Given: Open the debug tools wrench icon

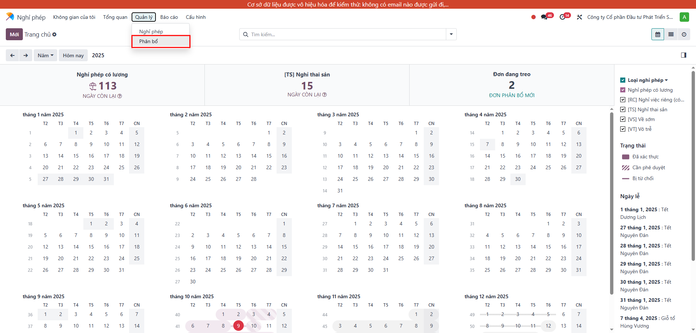Looking at the screenshot, I should tap(579, 17).
